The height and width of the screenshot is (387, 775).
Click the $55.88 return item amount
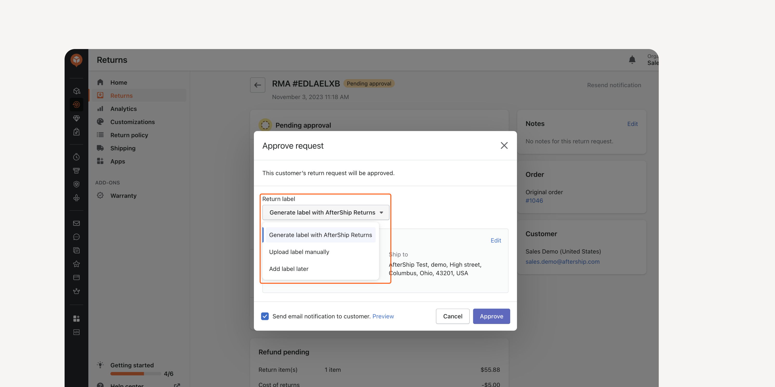490,369
